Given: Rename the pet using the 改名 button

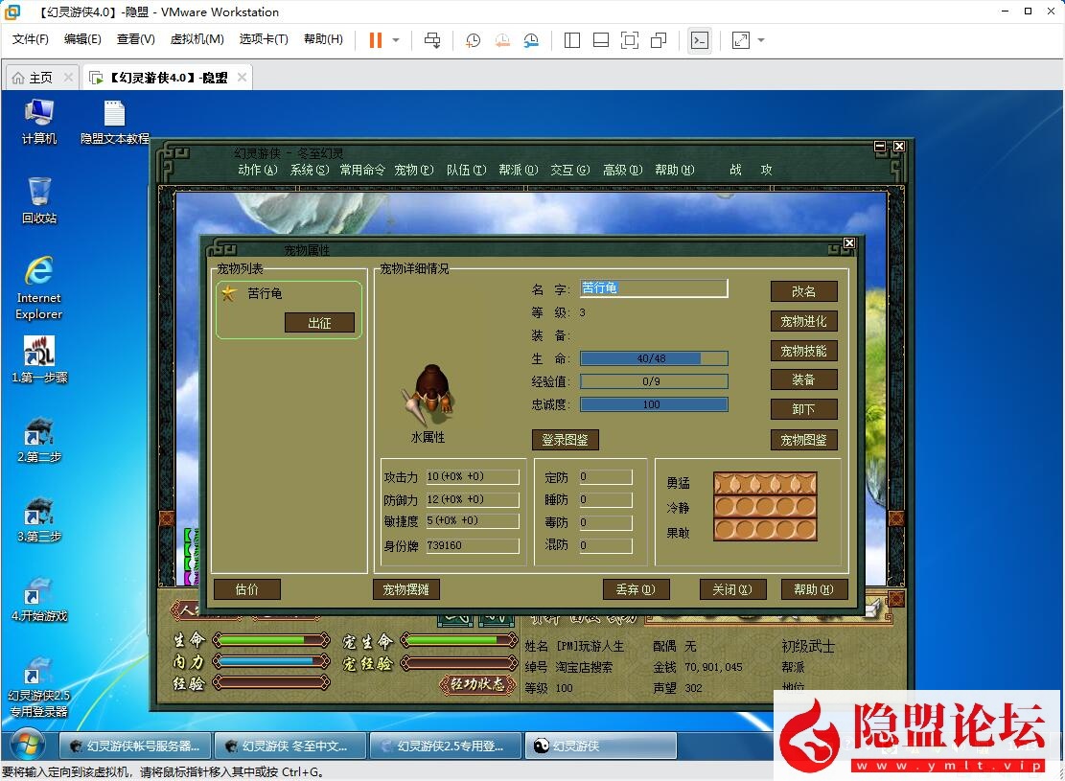Looking at the screenshot, I should click(x=804, y=290).
